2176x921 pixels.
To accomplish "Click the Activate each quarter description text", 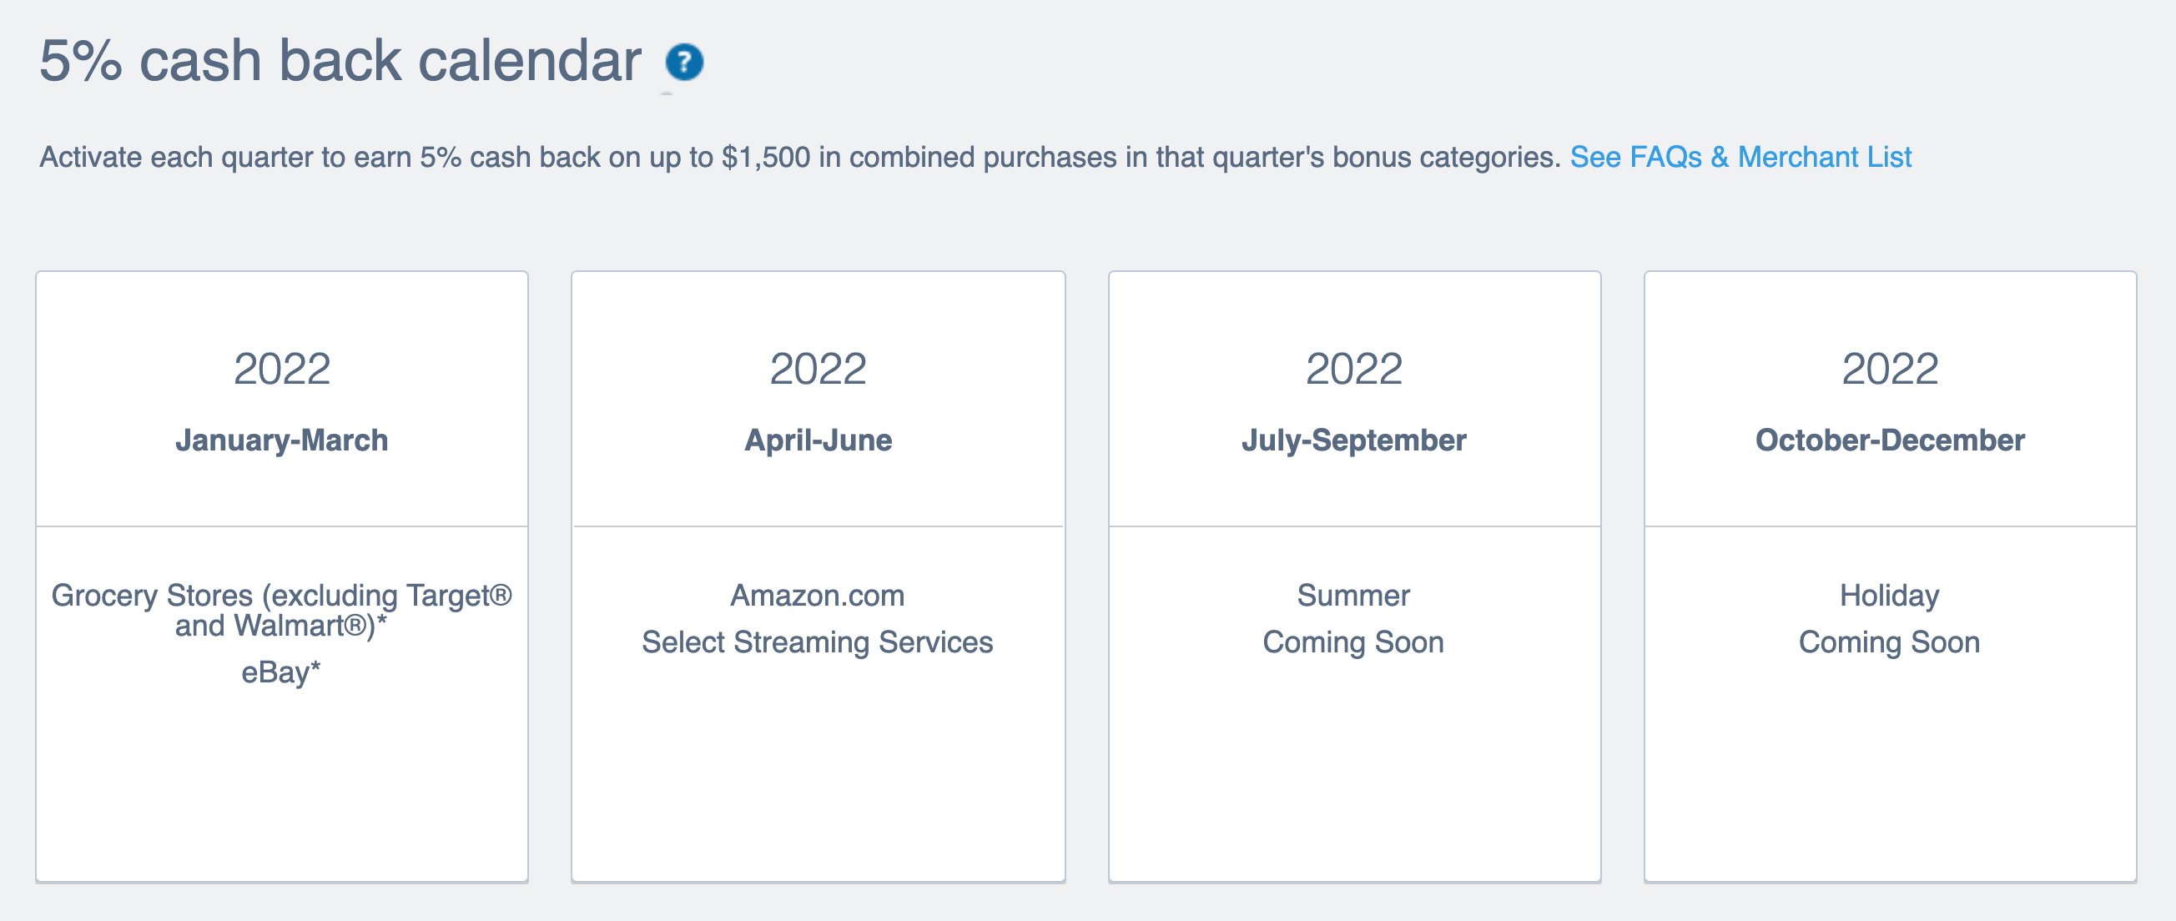I will (x=799, y=157).
